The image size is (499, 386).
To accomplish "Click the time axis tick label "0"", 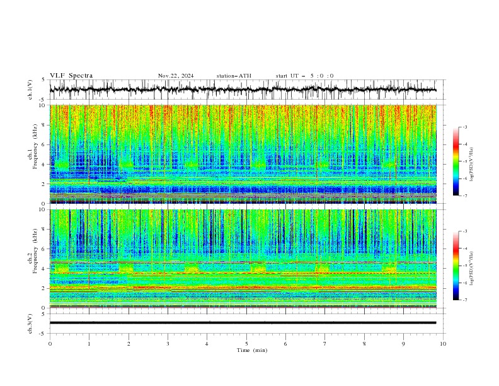I will point(50,344).
